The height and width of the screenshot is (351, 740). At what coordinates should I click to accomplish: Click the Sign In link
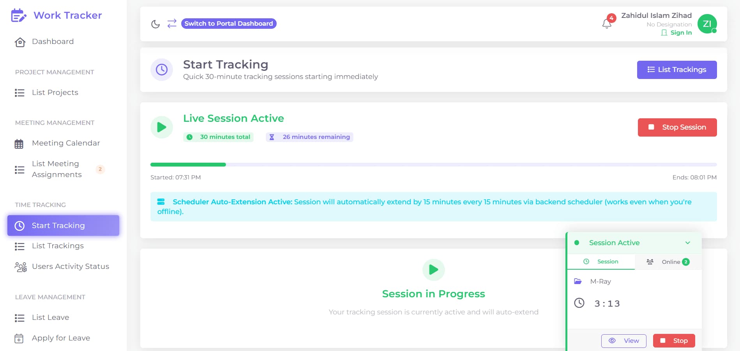point(676,33)
